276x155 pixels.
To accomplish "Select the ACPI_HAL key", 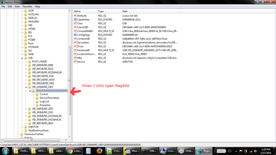I will (x=34, y=14).
